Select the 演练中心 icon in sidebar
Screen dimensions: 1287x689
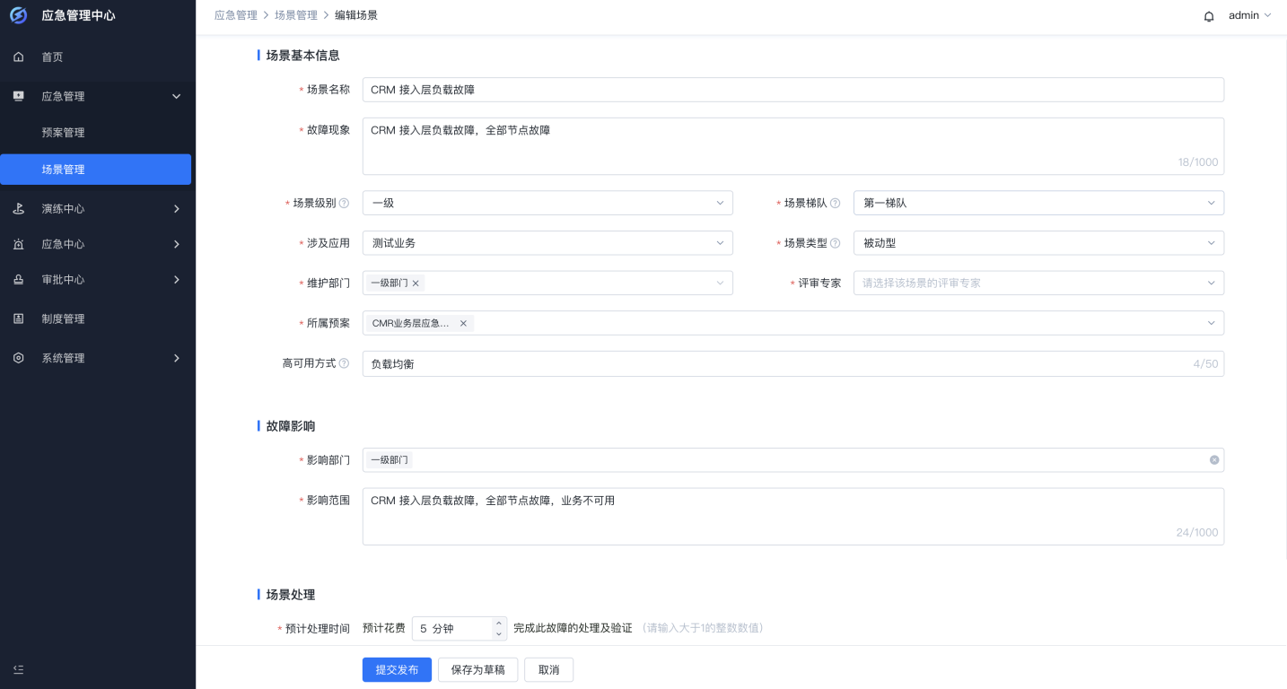click(18, 208)
